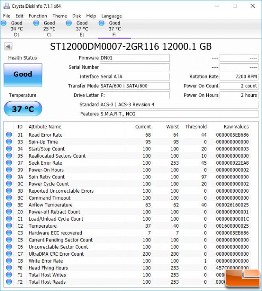Click status icon for Power-off Retract Count
The width and height of the screenshot is (262, 291).
pos(9,212)
